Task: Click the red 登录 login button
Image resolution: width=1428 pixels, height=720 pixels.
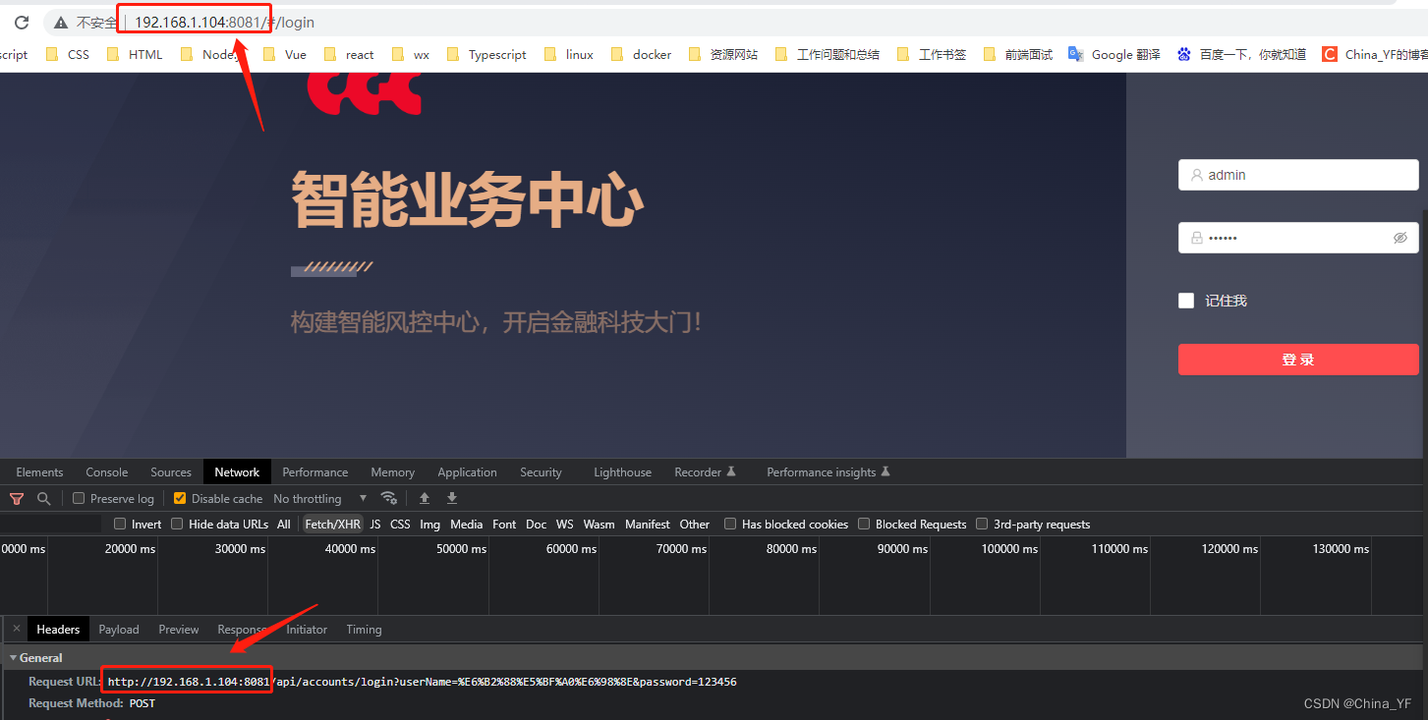Action: (x=1297, y=359)
